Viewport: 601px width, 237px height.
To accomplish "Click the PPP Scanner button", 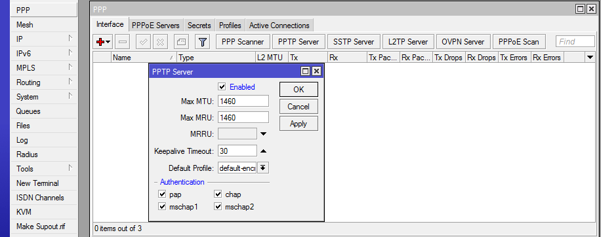I will click(243, 42).
